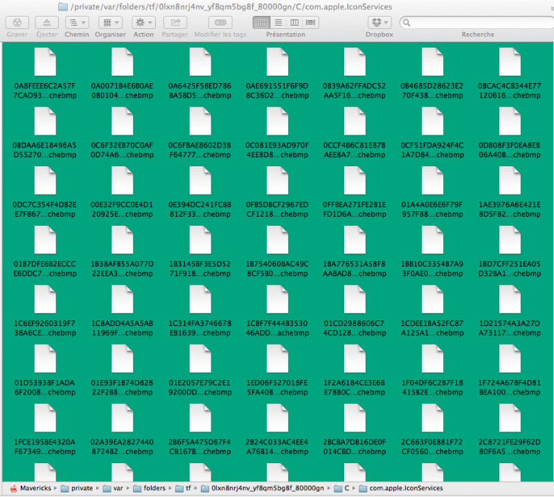The width and height of the screenshot is (554, 497).
Task: Open the Action gear dropdown
Action: click(x=143, y=23)
